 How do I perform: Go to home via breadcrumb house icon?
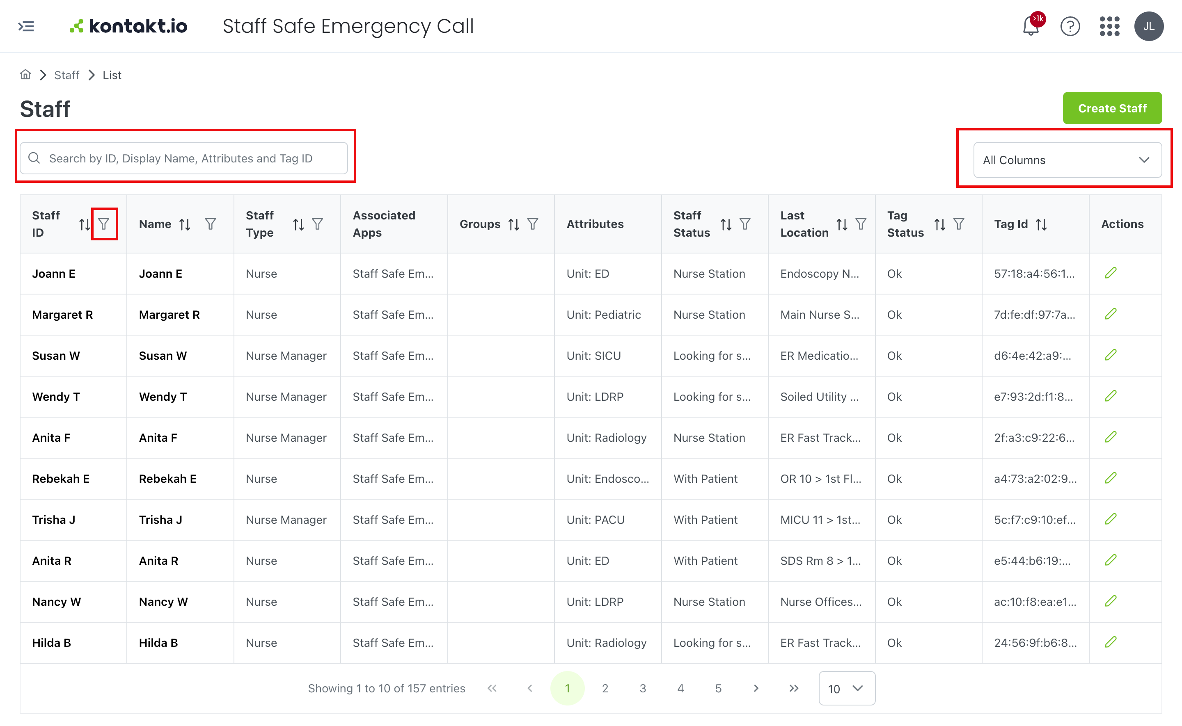25,75
